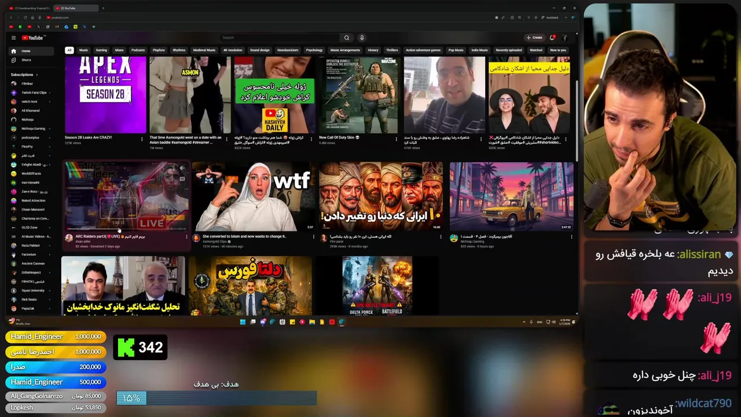The width and height of the screenshot is (741, 417).
Task: Open a new browser tab
Action: tap(103, 8)
